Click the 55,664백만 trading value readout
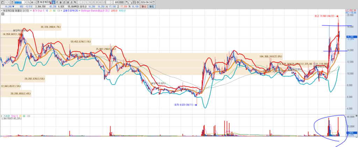The image size is (358, 147). tap(73, 7)
